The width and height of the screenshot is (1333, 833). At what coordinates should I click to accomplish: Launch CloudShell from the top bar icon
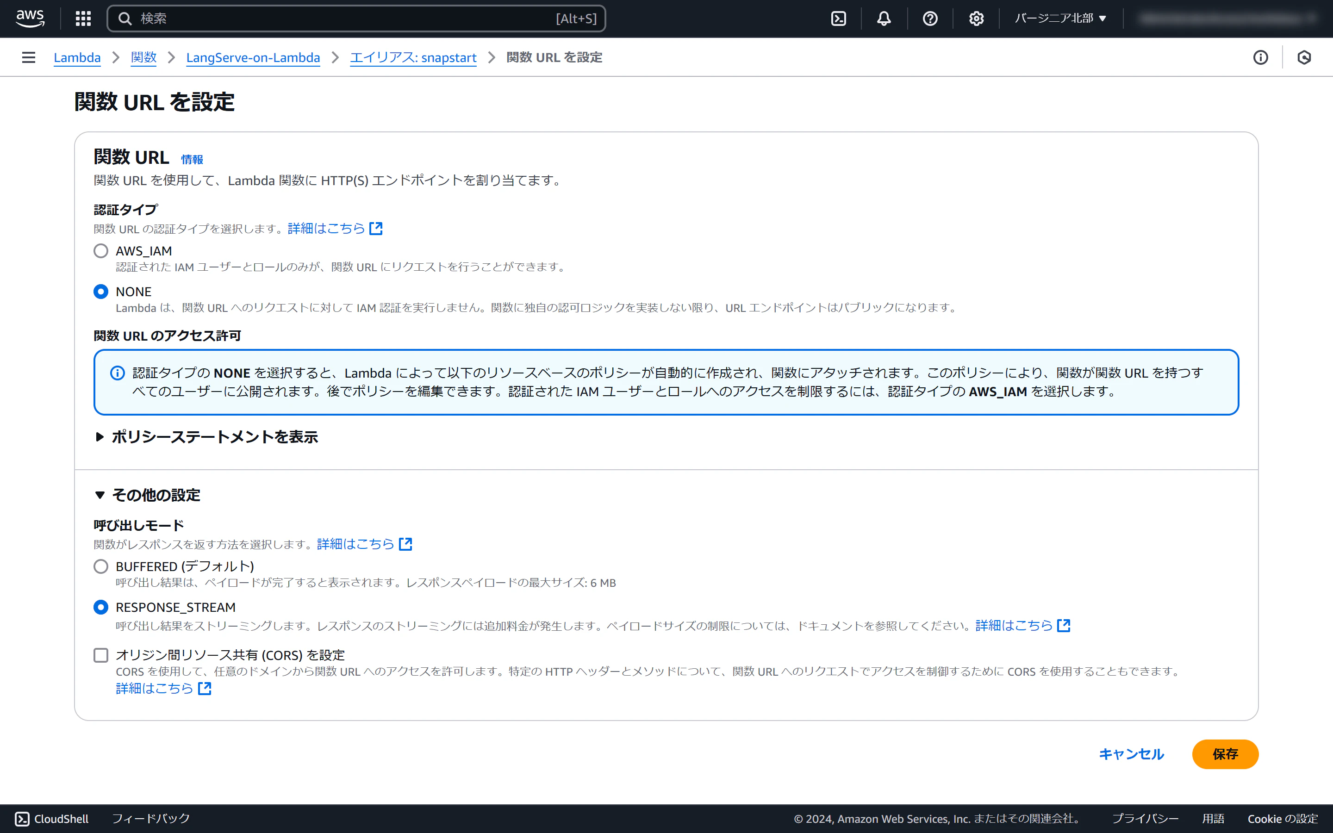838,19
